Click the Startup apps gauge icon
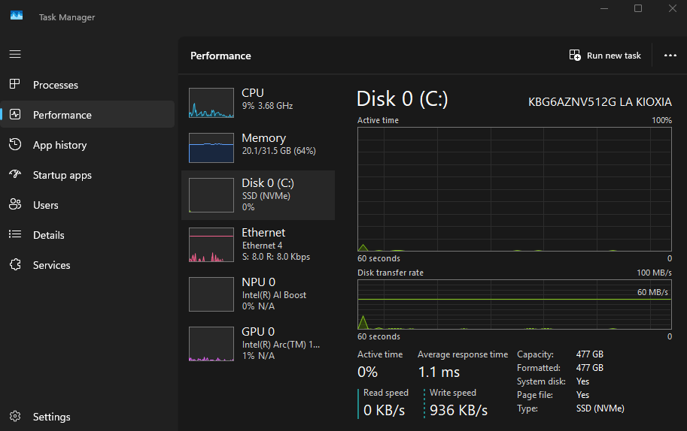 click(15, 174)
